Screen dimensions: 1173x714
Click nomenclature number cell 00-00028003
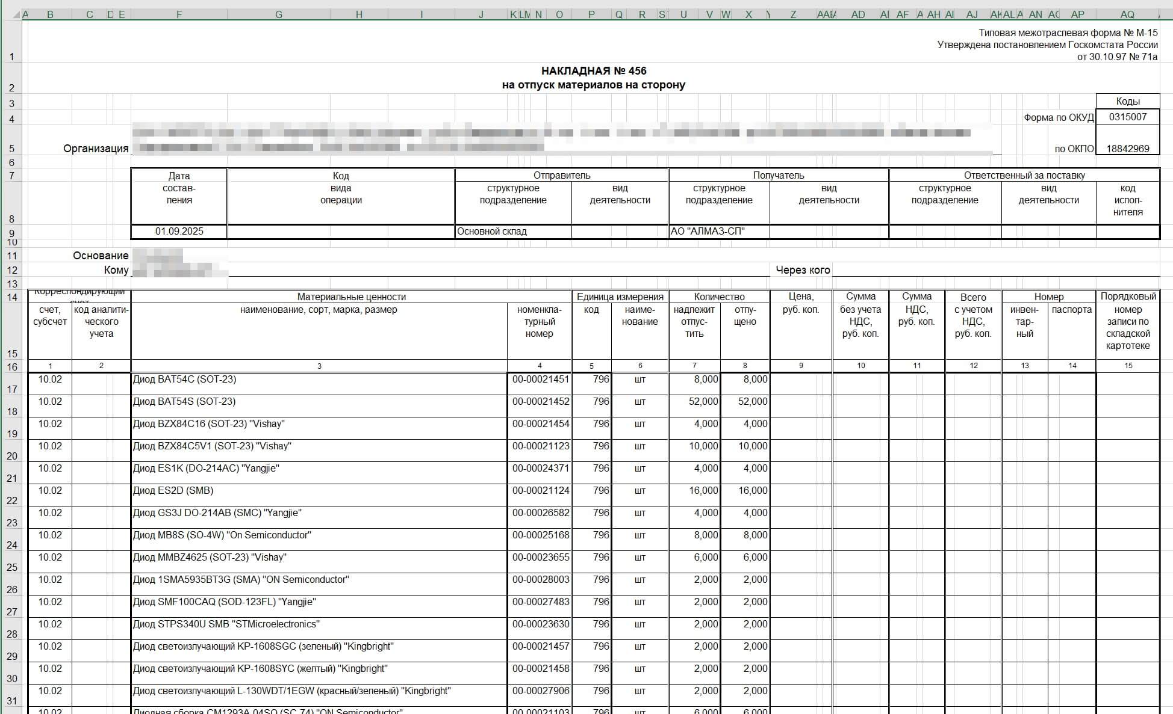[540, 580]
